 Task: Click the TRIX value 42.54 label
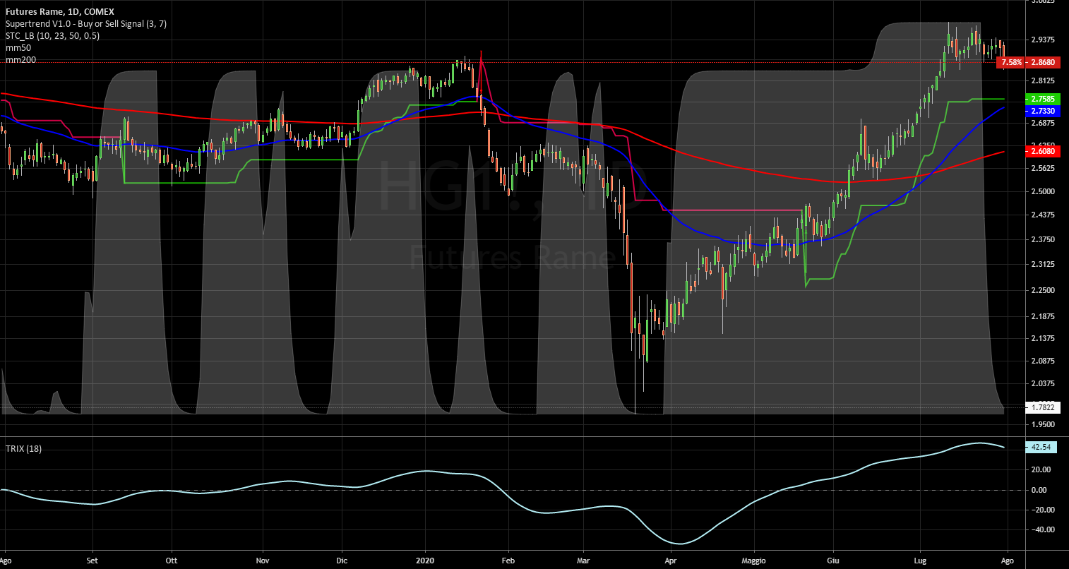[x=1042, y=447]
